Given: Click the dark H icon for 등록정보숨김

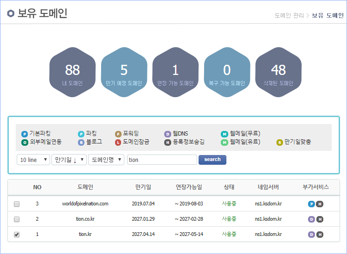Looking at the screenshot, I should coord(167,142).
